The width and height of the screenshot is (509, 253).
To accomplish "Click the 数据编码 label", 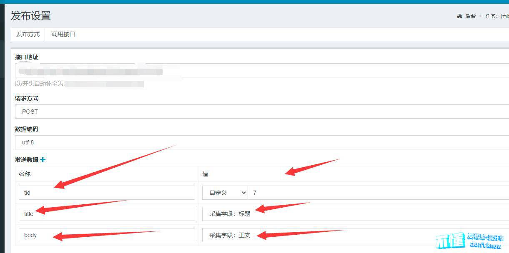I will [27, 129].
